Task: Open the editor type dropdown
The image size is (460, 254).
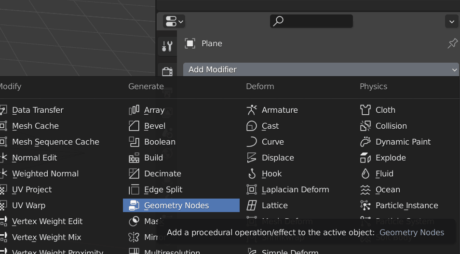Action: (x=174, y=21)
